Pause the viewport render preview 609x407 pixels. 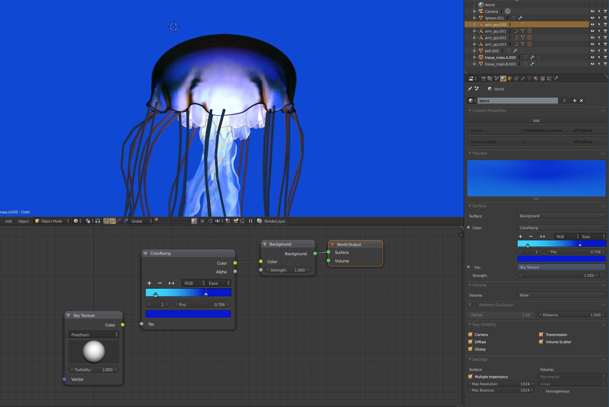[251, 221]
